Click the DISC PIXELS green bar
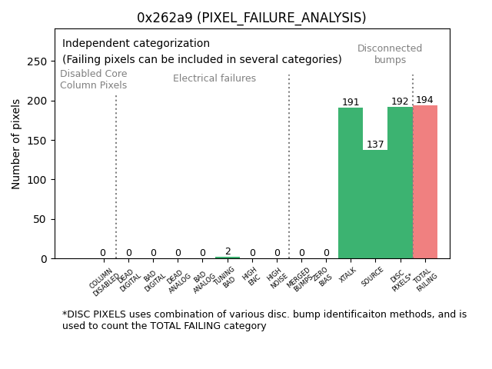The width and height of the screenshot is (492, 369). pos(400,184)
